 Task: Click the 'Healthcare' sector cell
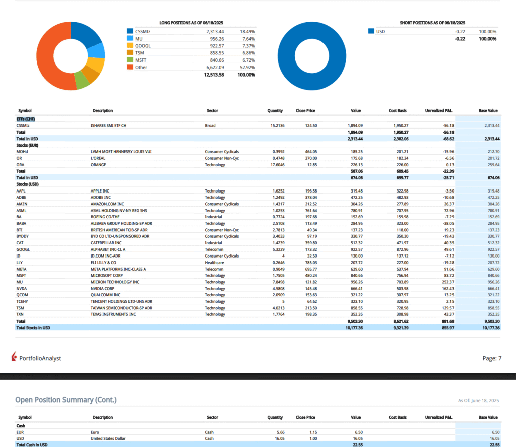point(214,263)
